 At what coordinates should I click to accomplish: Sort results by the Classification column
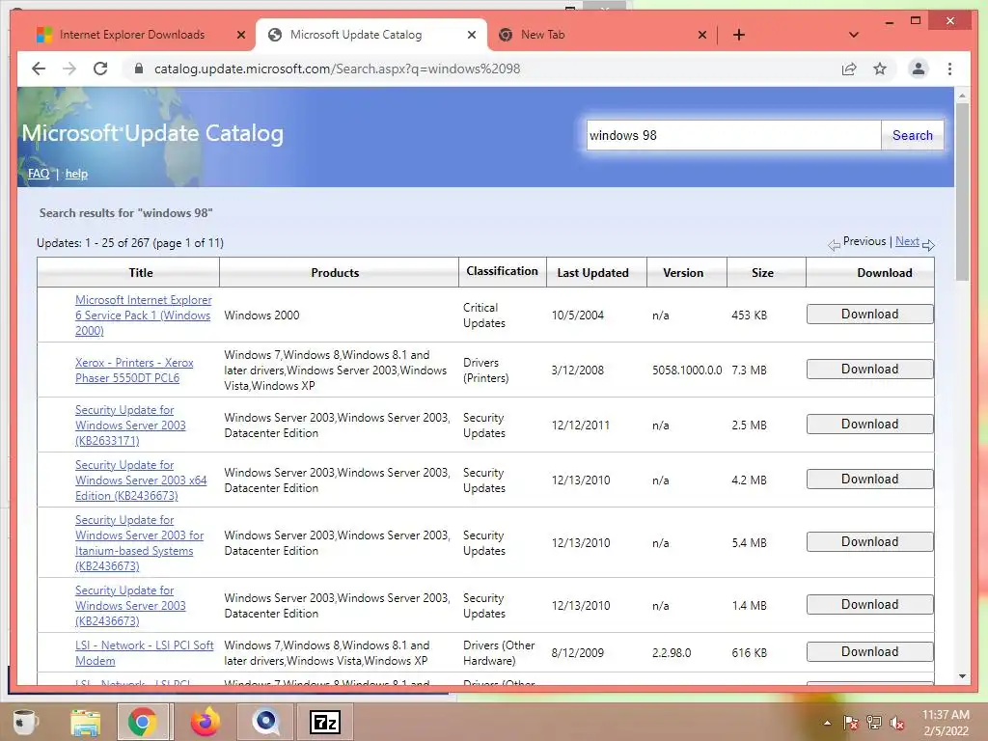click(502, 271)
